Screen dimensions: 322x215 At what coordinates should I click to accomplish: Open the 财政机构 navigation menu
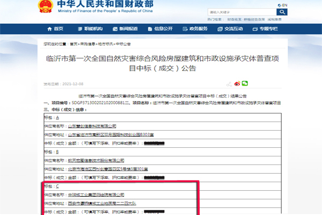coord(90,28)
